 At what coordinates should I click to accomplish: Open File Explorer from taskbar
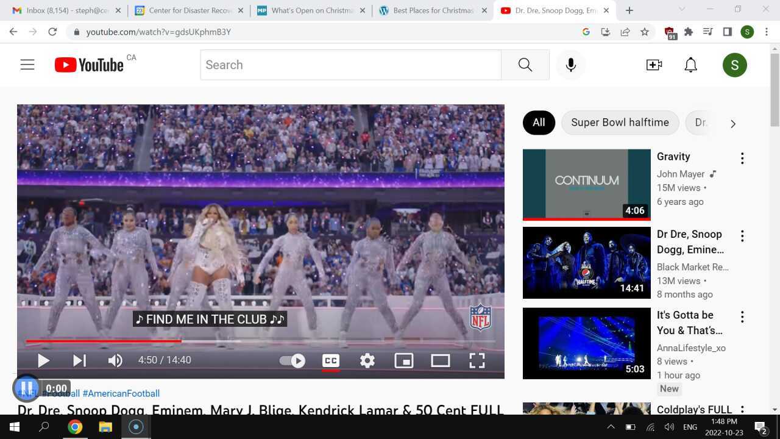[105, 427]
